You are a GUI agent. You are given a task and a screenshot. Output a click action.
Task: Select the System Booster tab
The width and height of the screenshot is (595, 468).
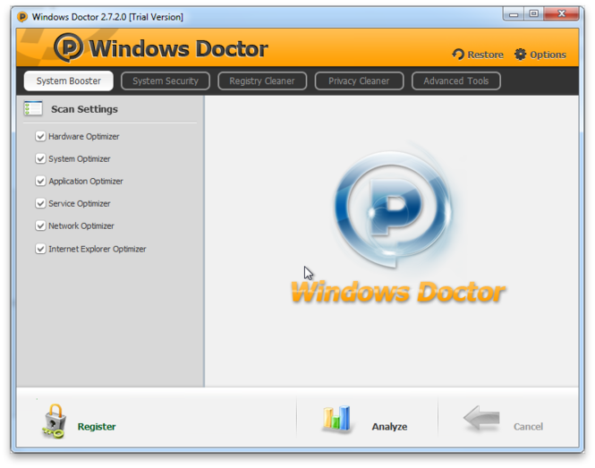[68, 81]
